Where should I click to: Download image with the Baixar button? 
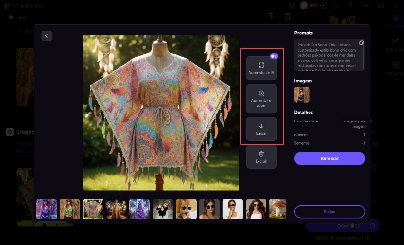tap(261, 129)
